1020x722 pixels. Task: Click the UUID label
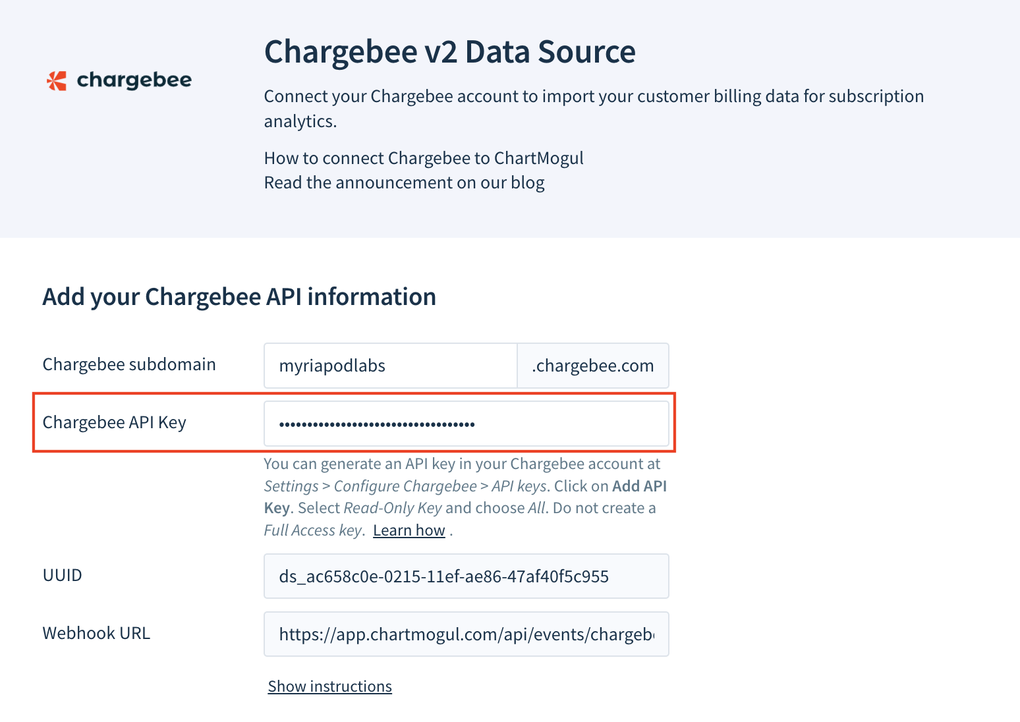pos(63,575)
